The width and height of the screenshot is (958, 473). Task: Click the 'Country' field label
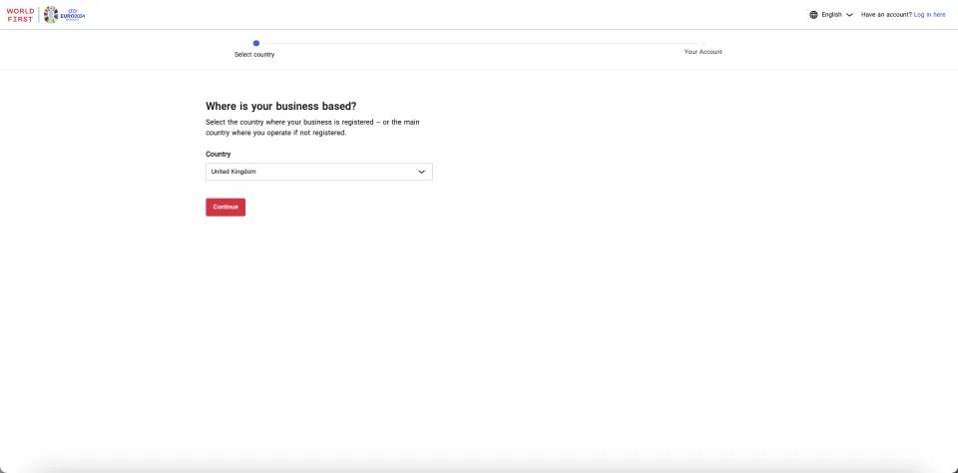[x=219, y=155]
